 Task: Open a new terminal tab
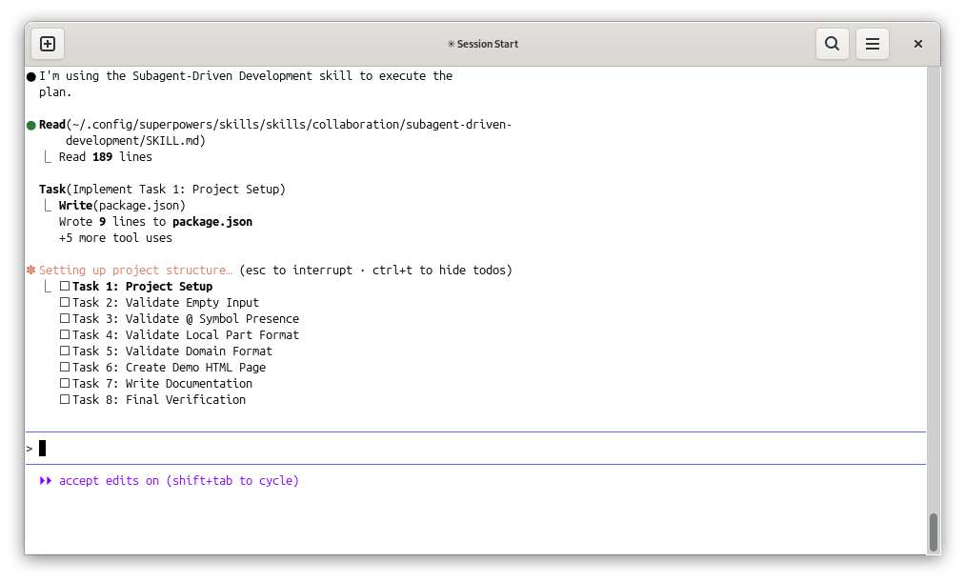(48, 44)
